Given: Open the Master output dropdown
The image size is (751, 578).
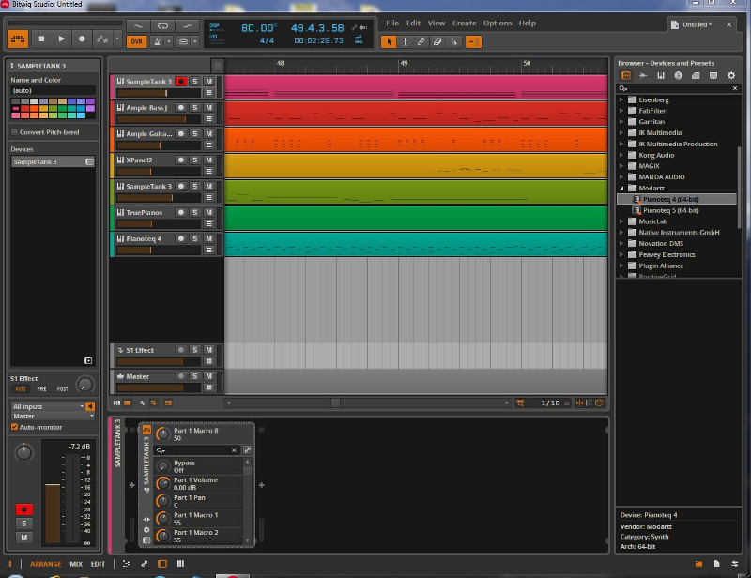Looking at the screenshot, I should click(53, 416).
